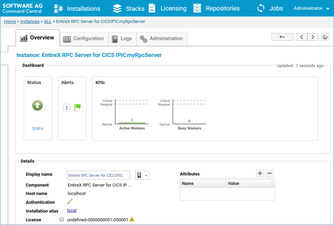Click the License warning triangle icon
Image resolution: width=334 pixels, height=225 pixels.
(x=132, y=219)
